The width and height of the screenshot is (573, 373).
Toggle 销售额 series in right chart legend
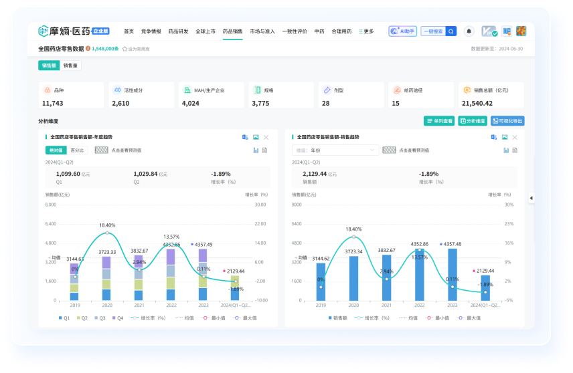(337, 318)
